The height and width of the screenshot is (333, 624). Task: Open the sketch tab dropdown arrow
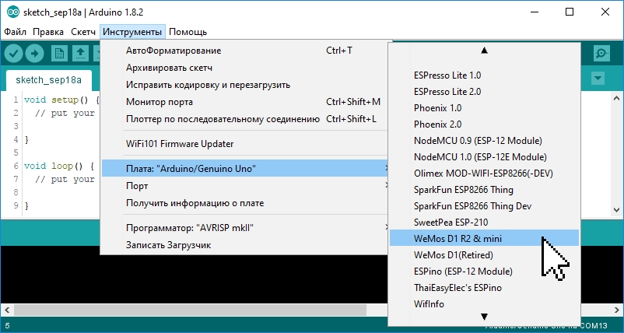tap(598, 78)
